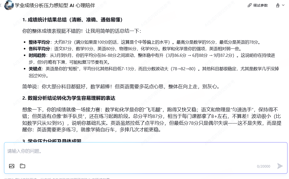289x179 pixels.
Task: Click the summary line starting 简单说
Action: point(121,86)
